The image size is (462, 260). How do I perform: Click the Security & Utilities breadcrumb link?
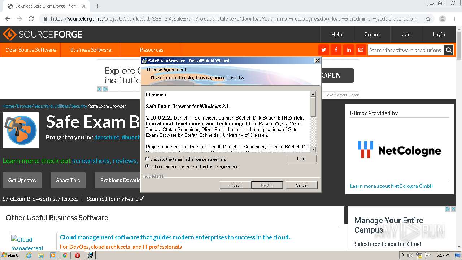(51, 106)
